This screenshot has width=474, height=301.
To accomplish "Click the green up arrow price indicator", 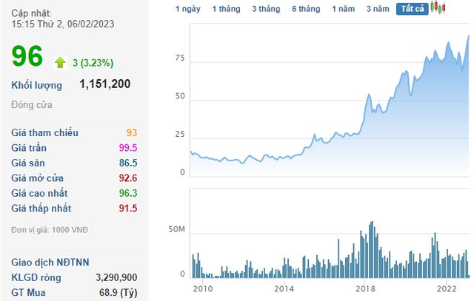I will 61,62.
